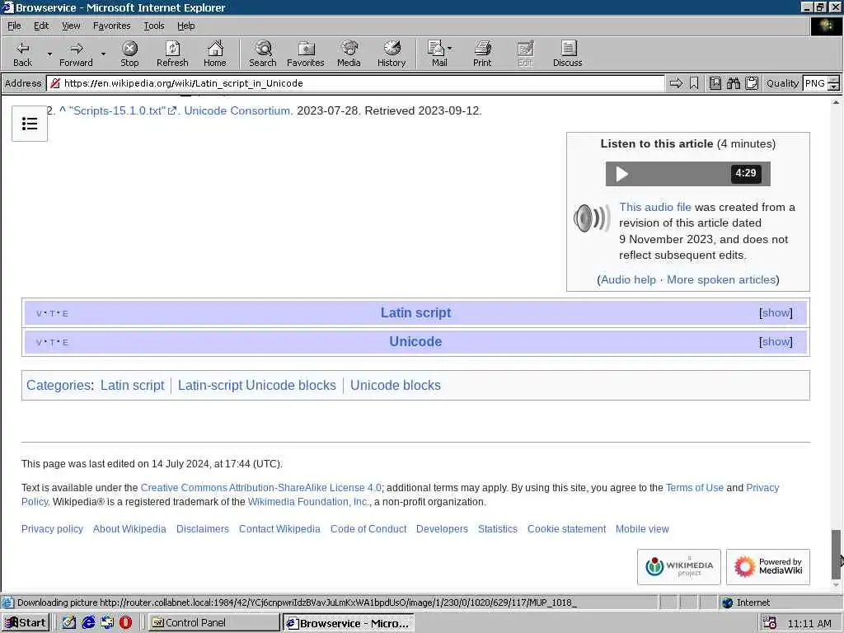Open the Disclaimers footer link

tap(203, 528)
